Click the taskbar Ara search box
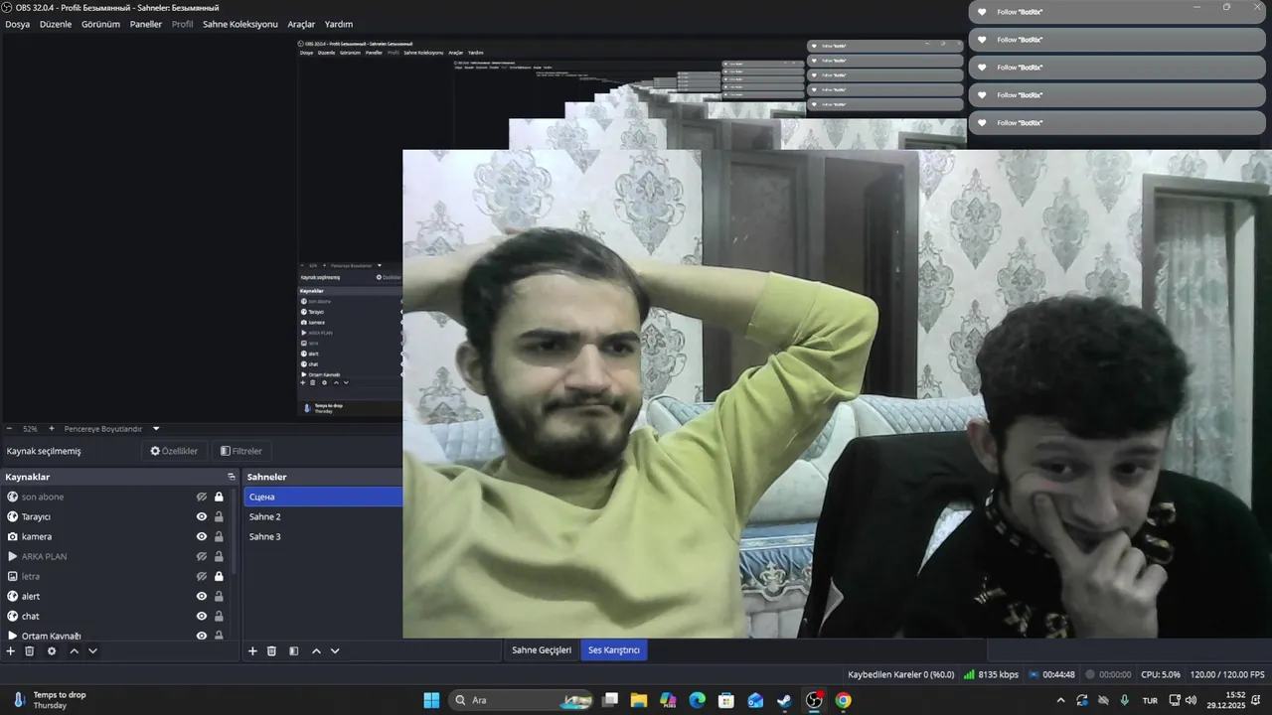The height and width of the screenshot is (715, 1272). pyautogui.click(x=520, y=700)
